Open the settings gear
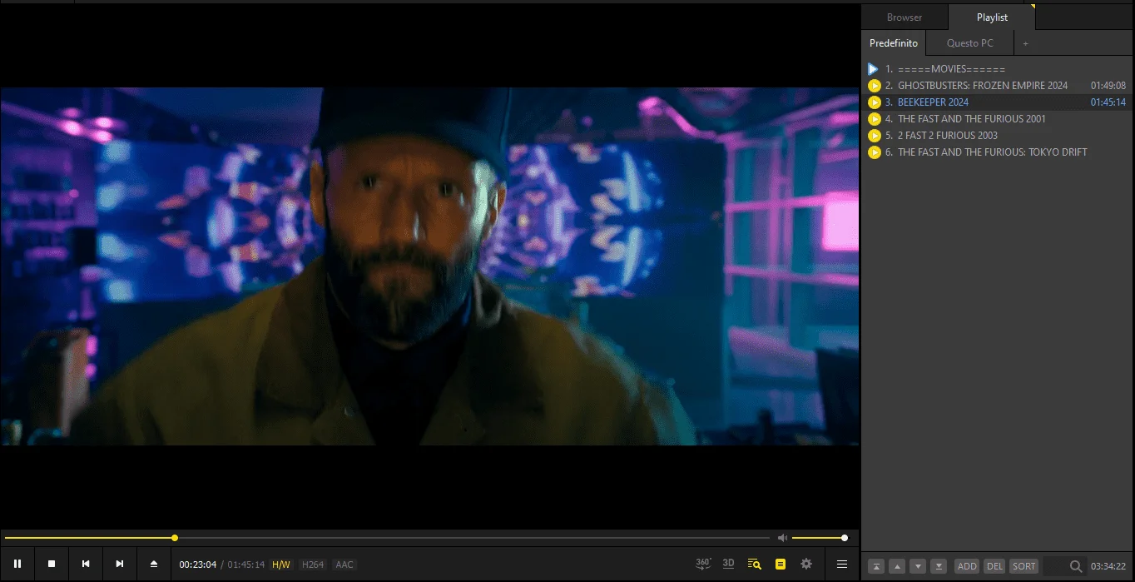1135x582 pixels. (x=806, y=564)
